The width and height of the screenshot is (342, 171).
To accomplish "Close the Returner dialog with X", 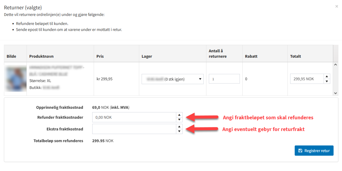I will (x=337, y=6).
